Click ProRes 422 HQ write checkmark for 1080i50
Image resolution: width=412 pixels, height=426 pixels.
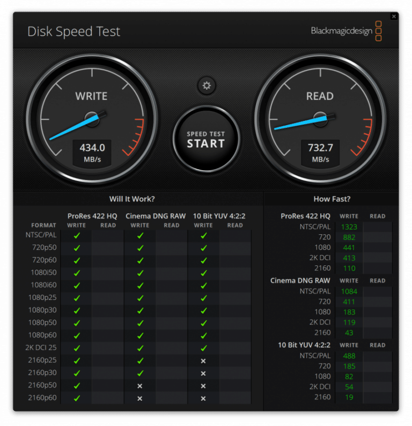pos(77,273)
